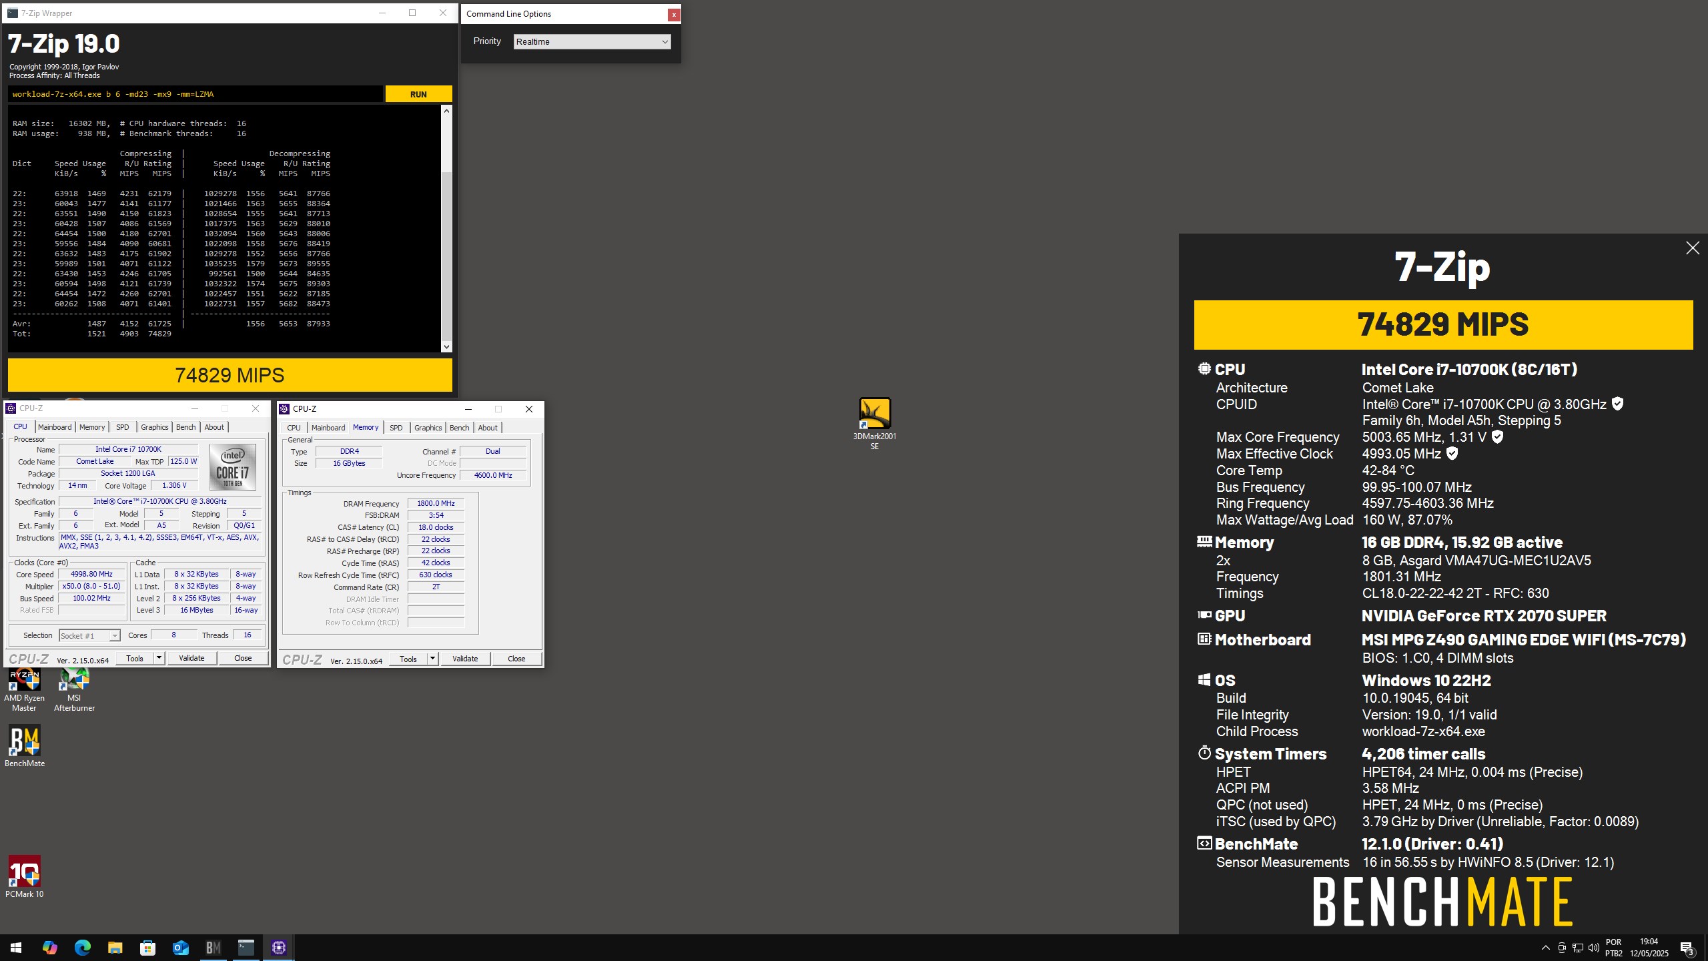Click Close in the CPU-Z Memory window
1708x961 pixels.
(x=516, y=659)
